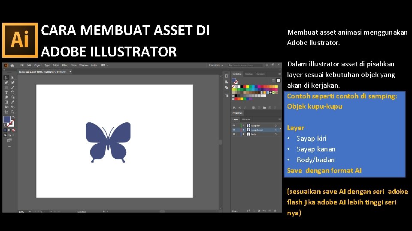The width and height of the screenshot is (412, 231).
Task: Target the sayap kiri layer circle
Action: coord(276,126)
